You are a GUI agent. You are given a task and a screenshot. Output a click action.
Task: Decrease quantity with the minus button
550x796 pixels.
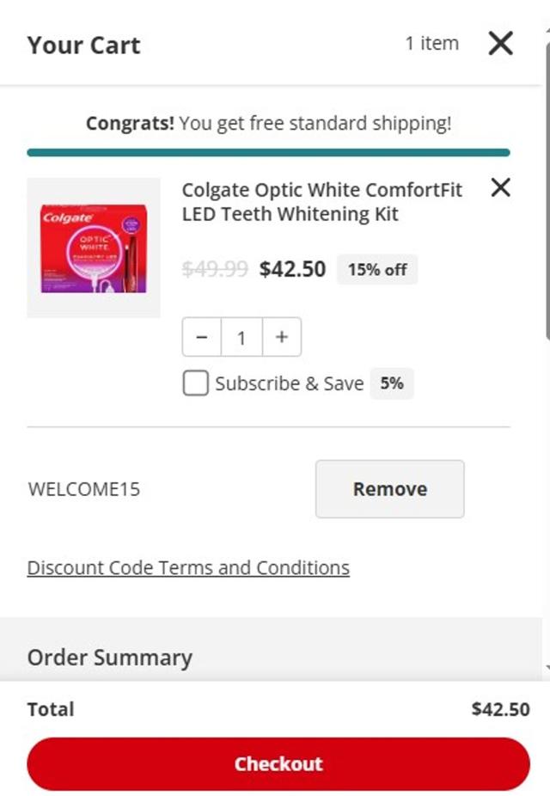202,338
